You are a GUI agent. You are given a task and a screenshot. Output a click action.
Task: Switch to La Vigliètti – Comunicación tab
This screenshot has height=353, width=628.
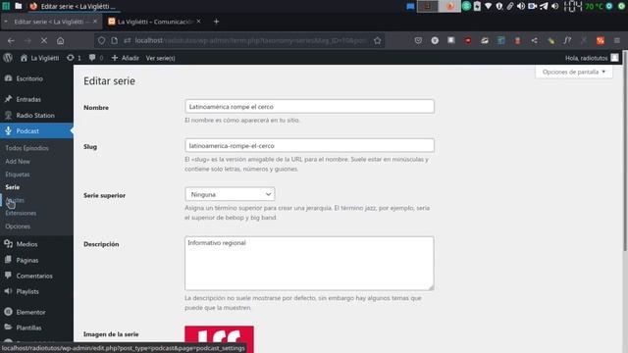(x=155, y=22)
